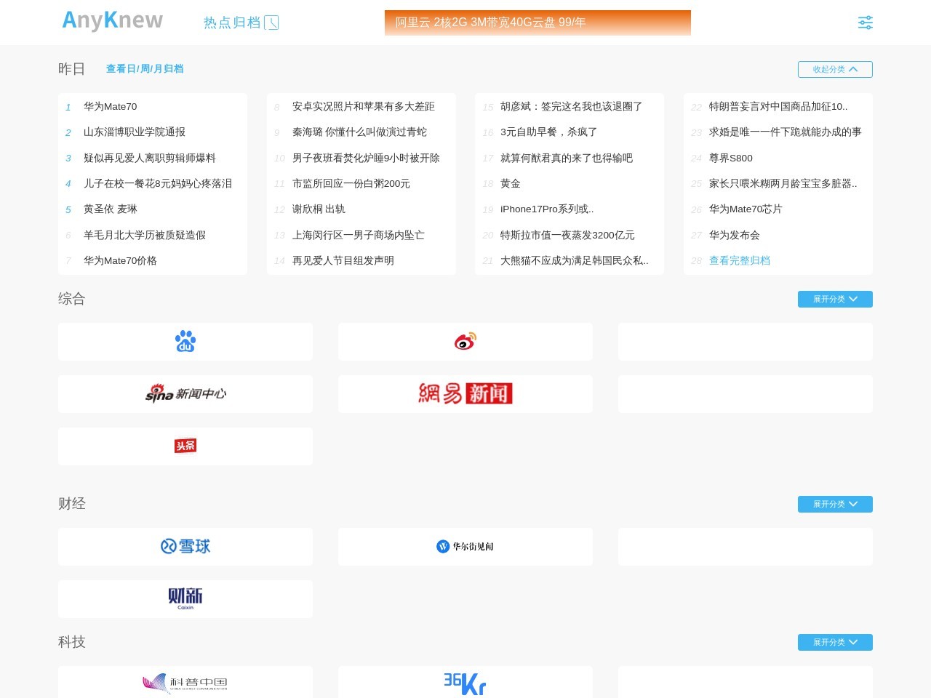Viewport: 931px width, 698px height.
Task: Open the Baidu paw logo card
Action: pyautogui.click(x=185, y=342)
